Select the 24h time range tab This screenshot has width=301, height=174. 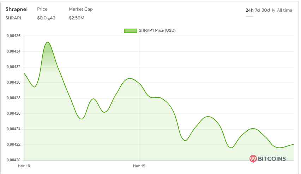click(x=249, y=10)
